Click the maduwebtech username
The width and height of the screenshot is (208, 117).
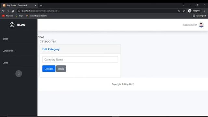click(x=190, y=25)
